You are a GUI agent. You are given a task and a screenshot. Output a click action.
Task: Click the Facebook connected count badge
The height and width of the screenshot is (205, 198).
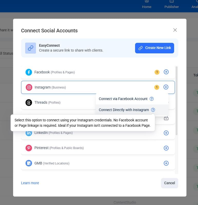tap(157, 72)
